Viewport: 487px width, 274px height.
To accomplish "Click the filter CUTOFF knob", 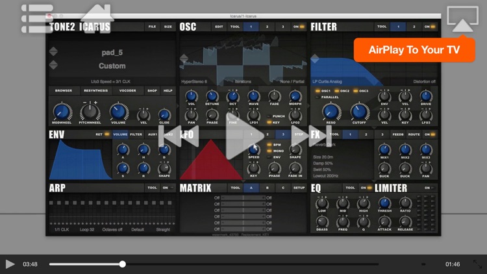I will point(359,111).
